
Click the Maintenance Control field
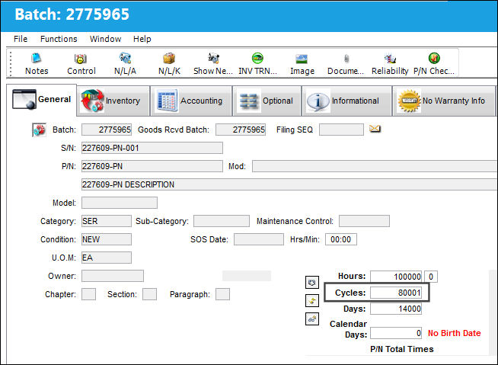pyautogui.click(x=364, y=221)
